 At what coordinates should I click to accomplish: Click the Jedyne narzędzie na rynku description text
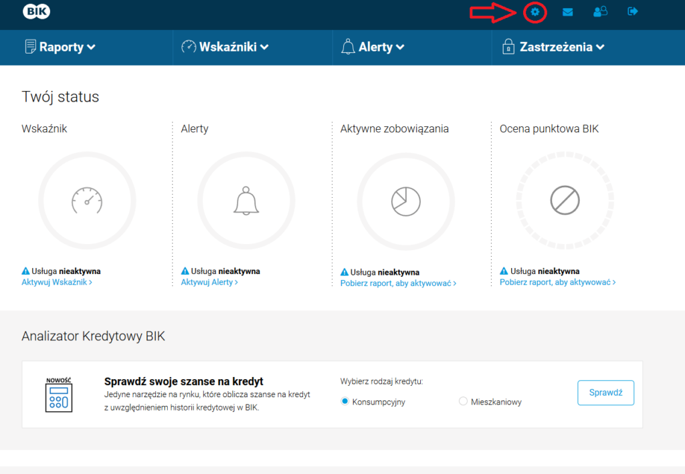coord(207,400)
